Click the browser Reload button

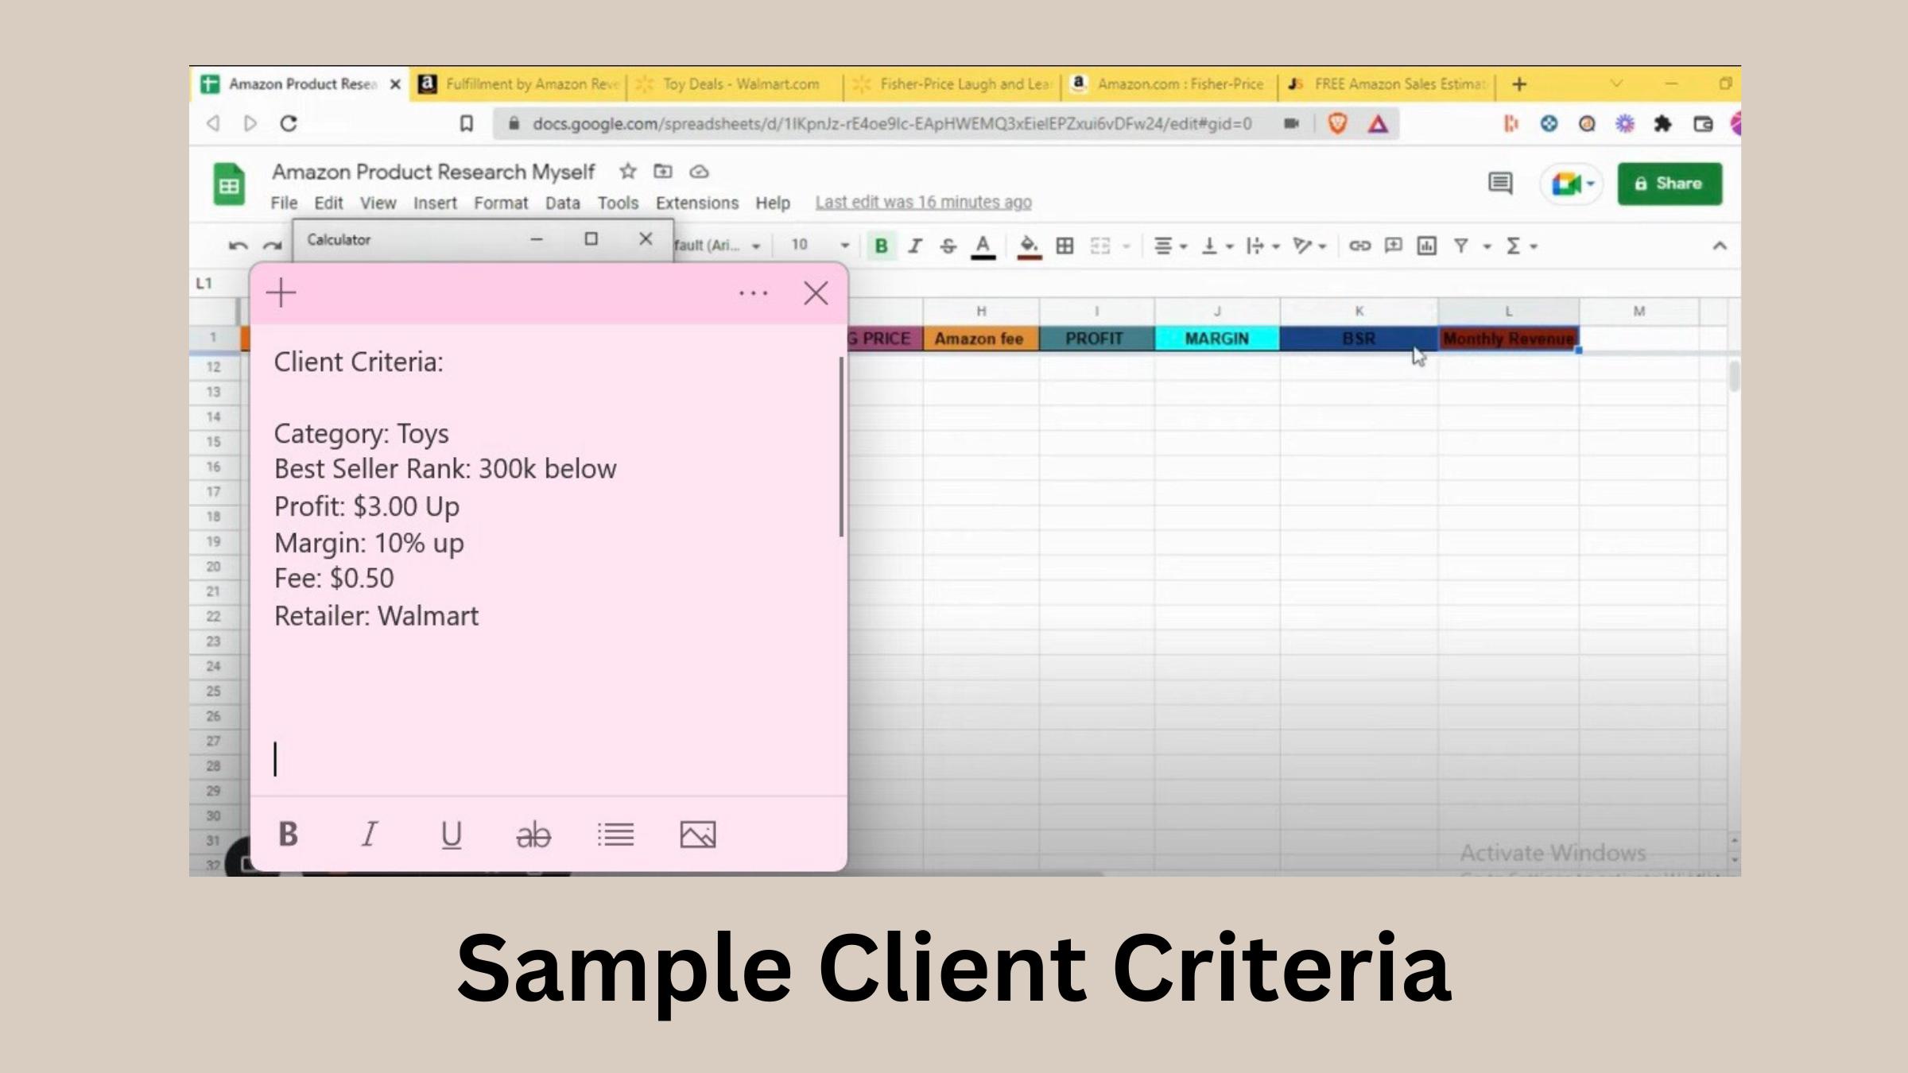289,123
